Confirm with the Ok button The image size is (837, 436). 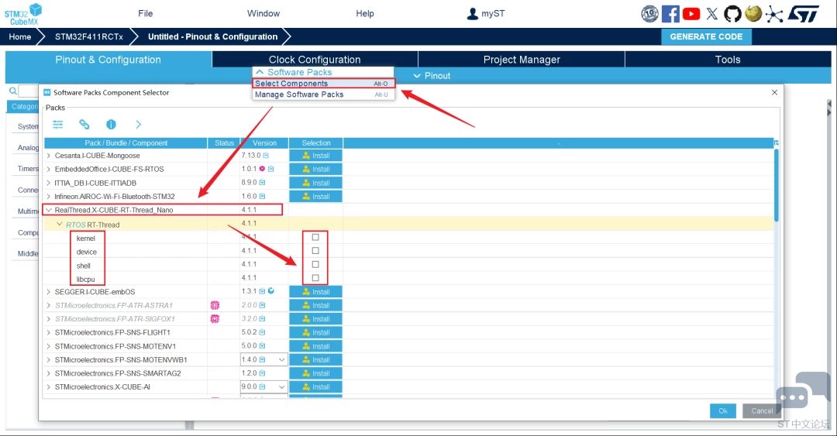(723, 411)
